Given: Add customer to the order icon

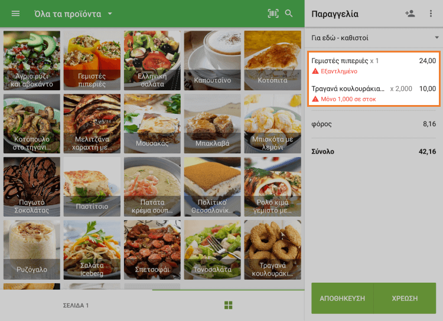Looking at the screenshot, I should coord(410,14).
